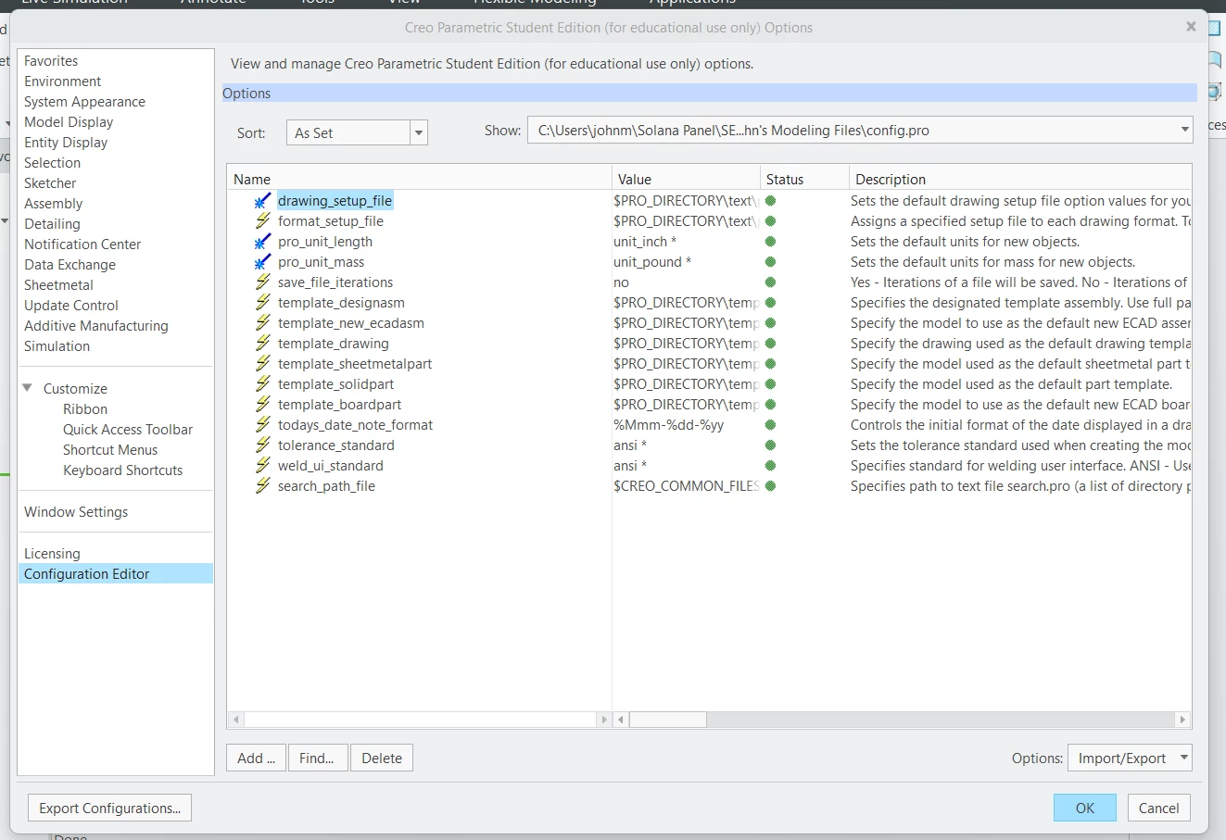Image resolution: width=1226 pixels, height=840 pixels.
Task: Click the Status column header
Action: [804, 180]
